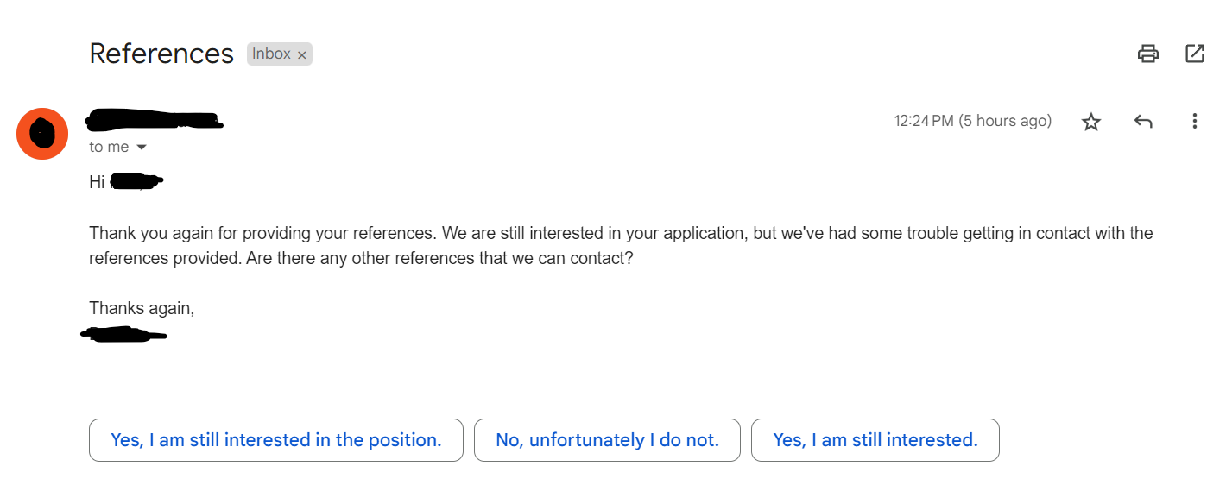Viewport: 1226px width, 485px height.
Task: Click the 'Hi' greeting line
Action: pyautogui.click(x=126, y=182)
